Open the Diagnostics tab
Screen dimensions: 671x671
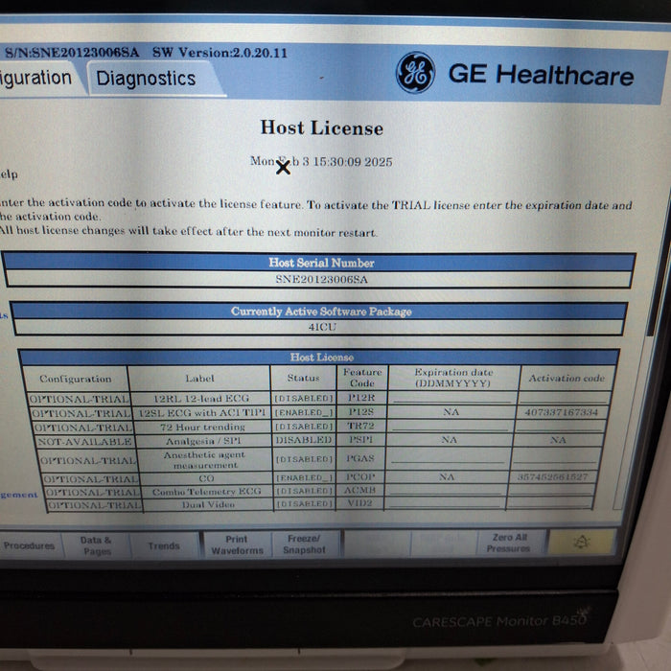154,79
